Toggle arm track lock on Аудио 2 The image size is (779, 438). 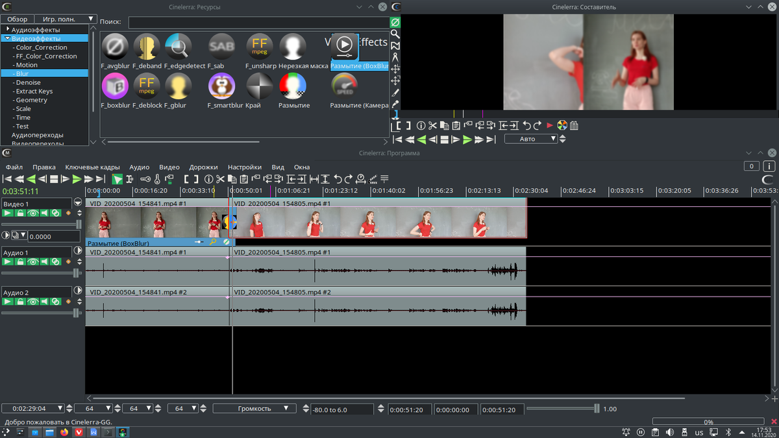coord(21,302)
